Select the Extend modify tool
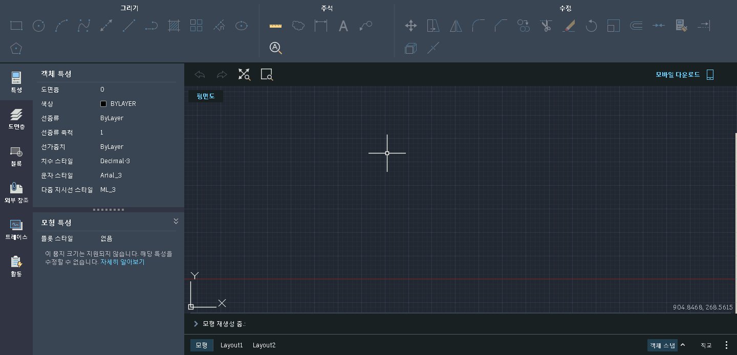Screen dimensions: 737x355 (704, 26)
